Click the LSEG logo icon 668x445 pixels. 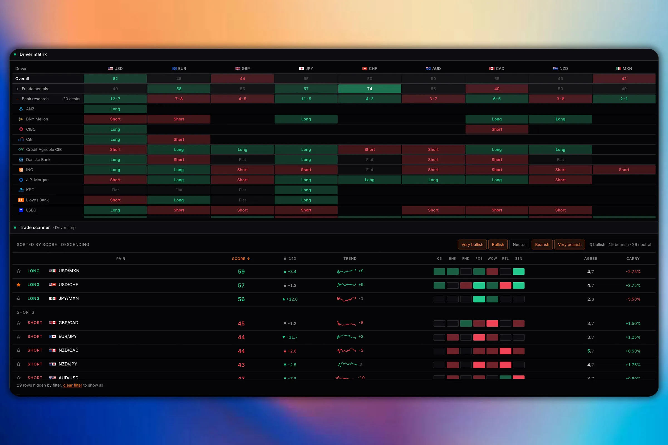pyautogui.click(x=21, y=210)
